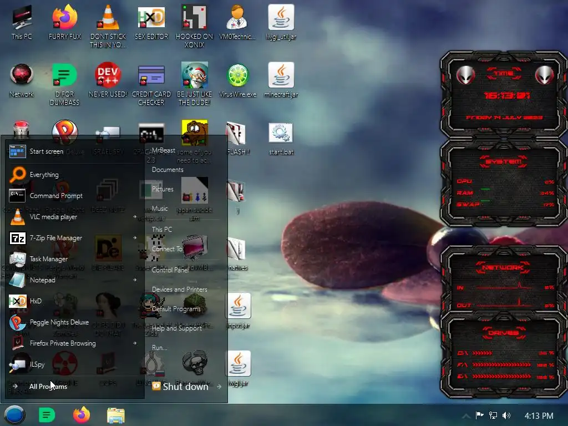Viewport: 568px width, 426px height.
Task: Open Help and Support link
Action: point(177,328)
